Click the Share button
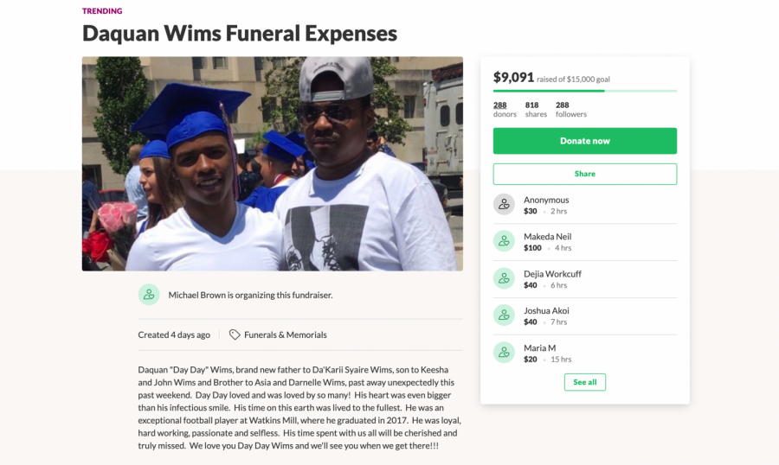This screenshot has height=465, width=779. [x=585, y=174]
